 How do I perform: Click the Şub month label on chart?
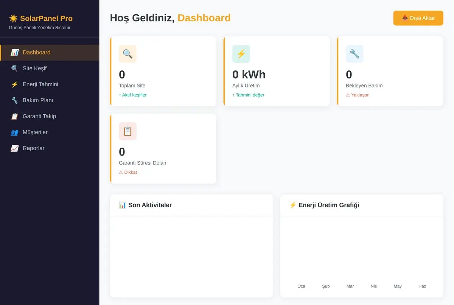[x=326, y=286]
